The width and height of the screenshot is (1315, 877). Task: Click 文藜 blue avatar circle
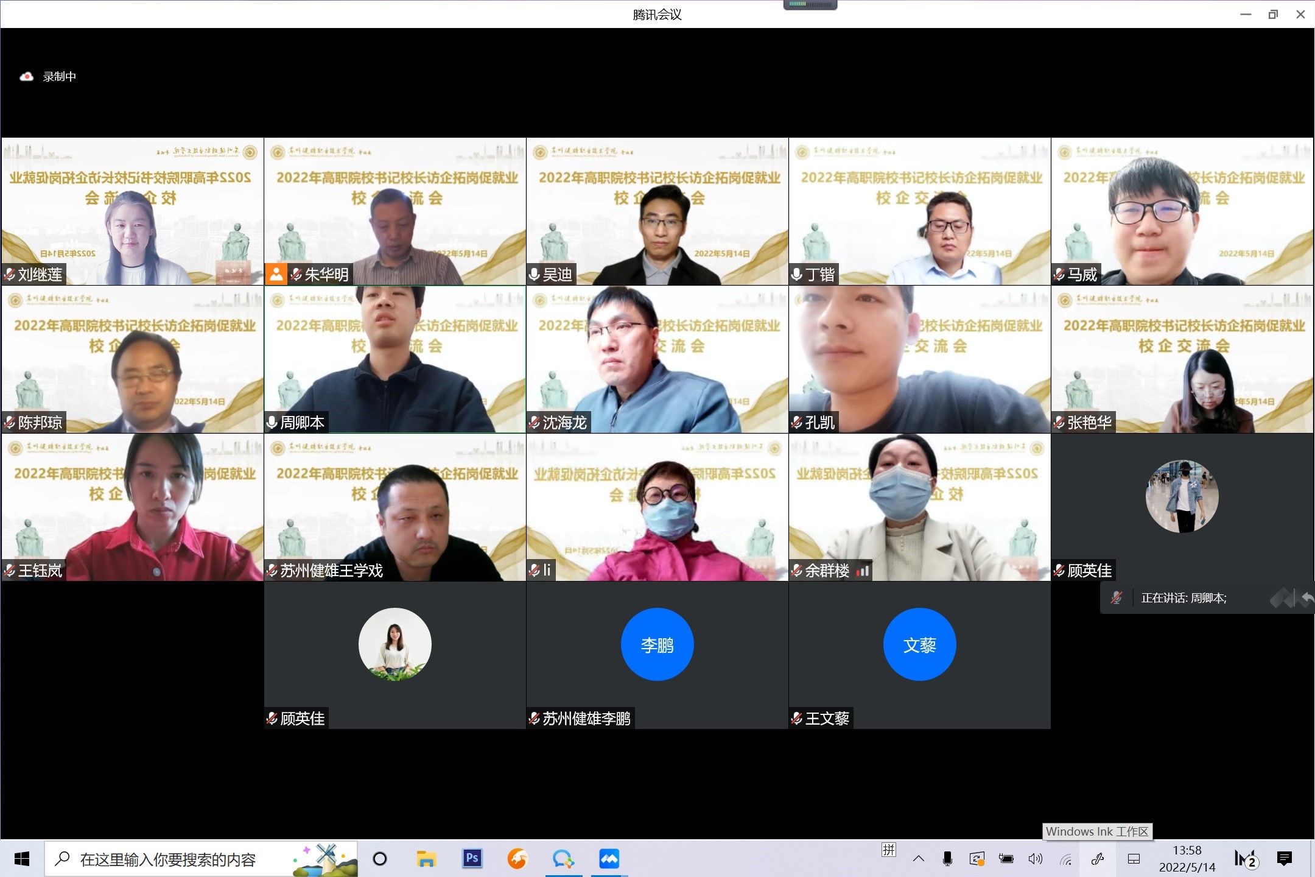point(919,644)
